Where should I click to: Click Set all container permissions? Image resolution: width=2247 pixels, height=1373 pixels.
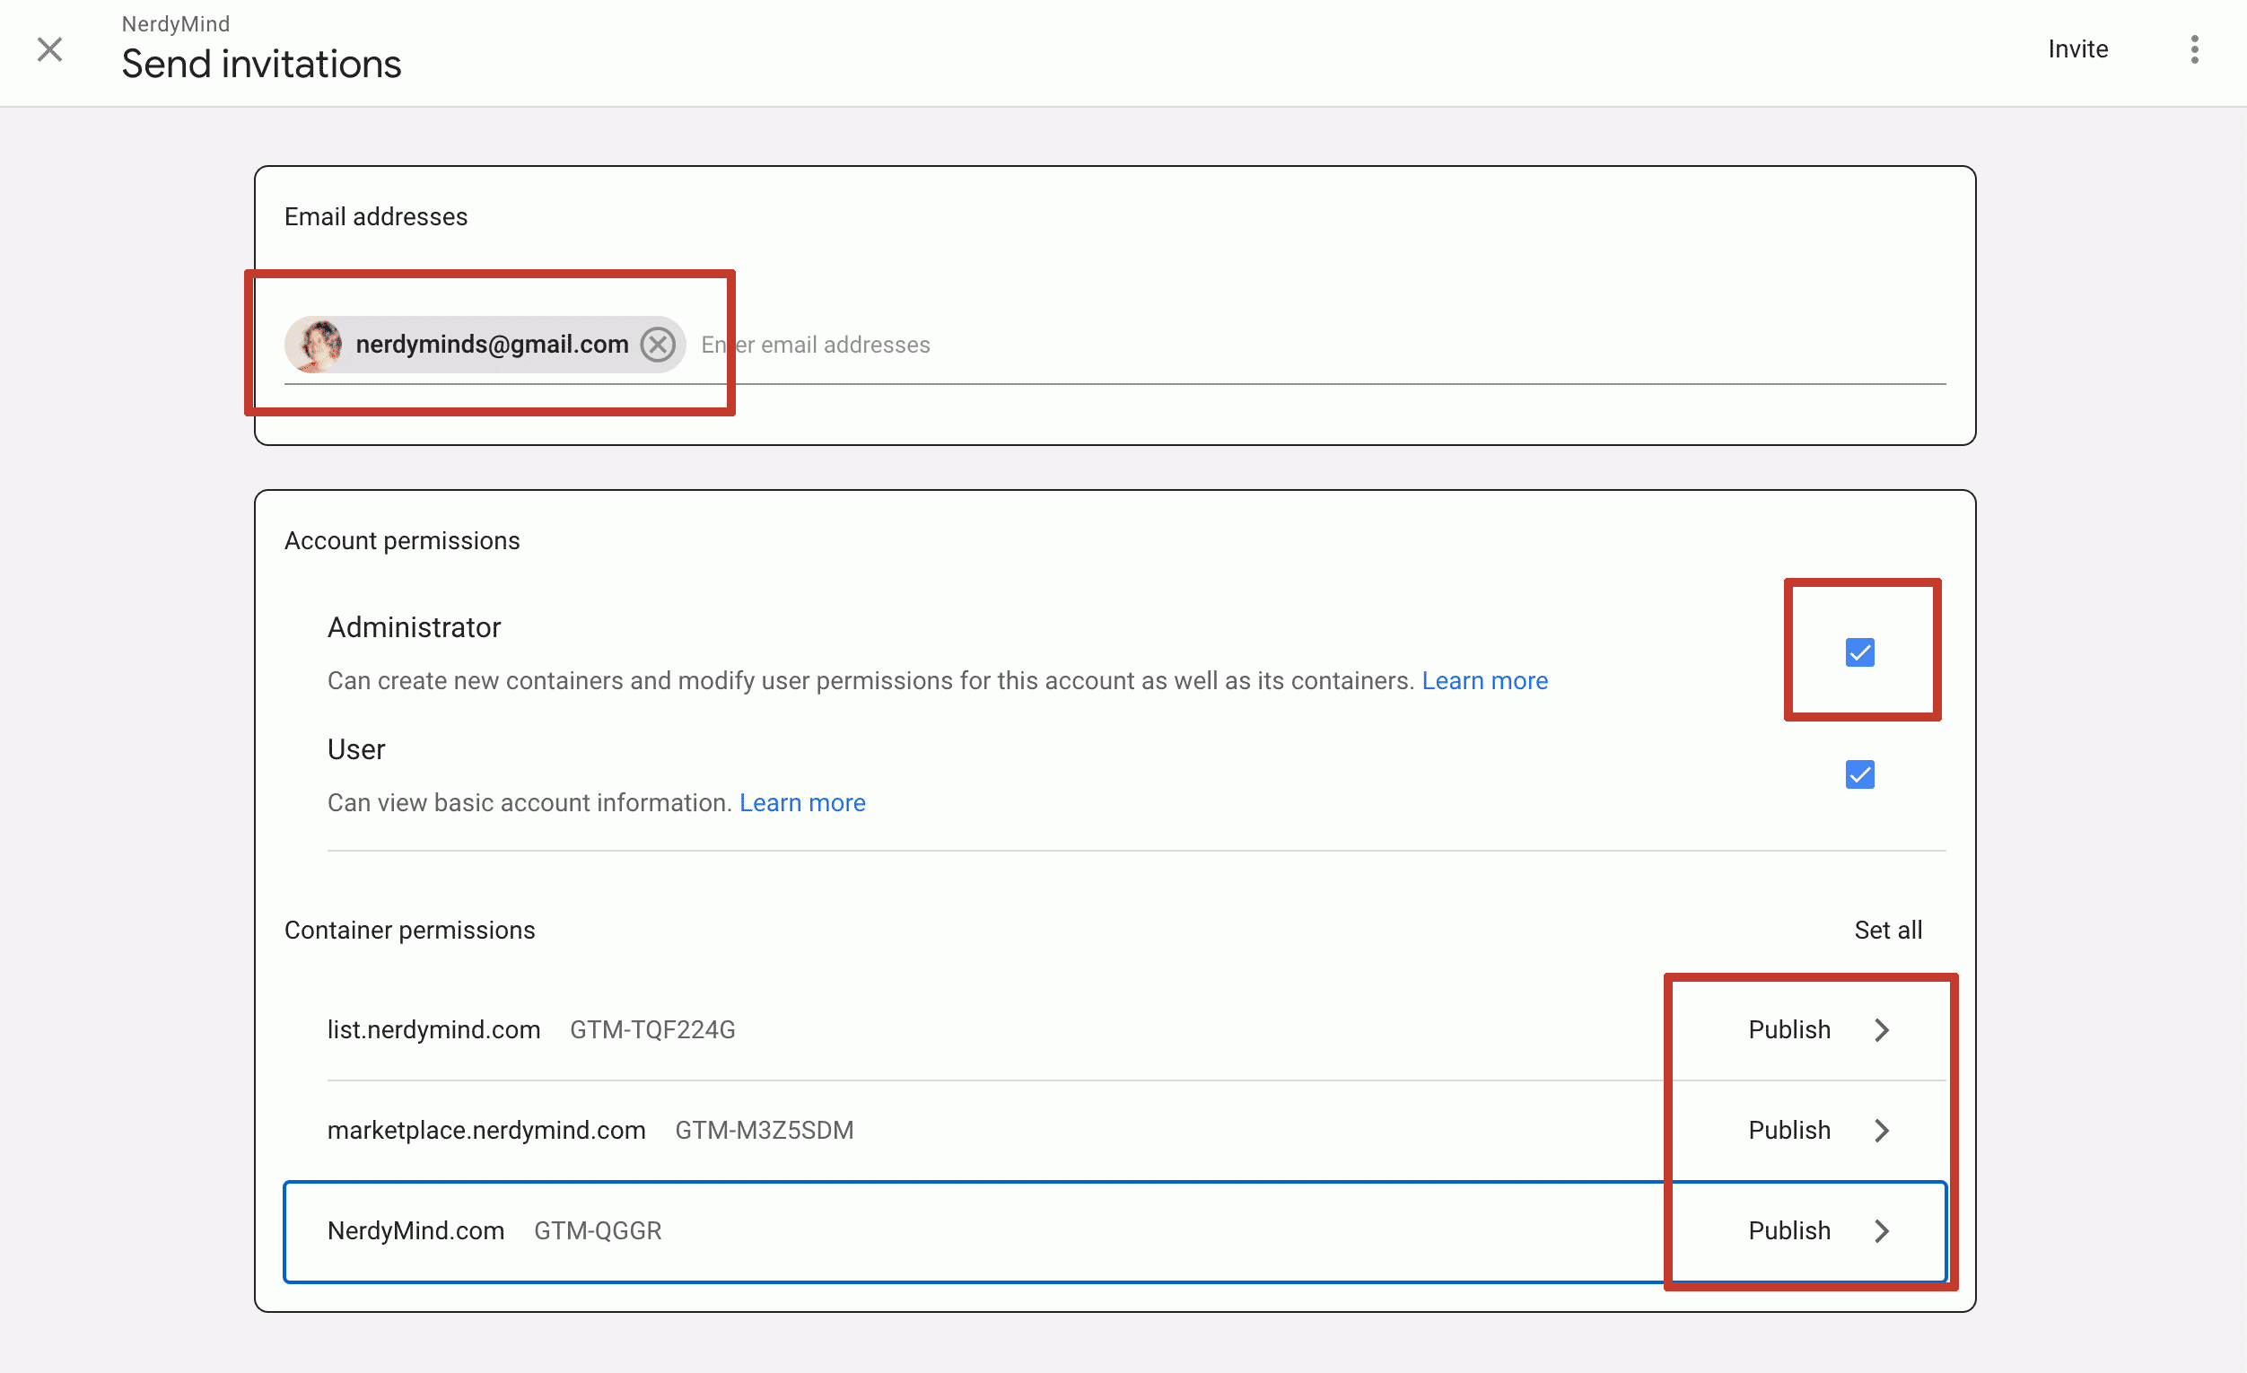click(1888, 930)
